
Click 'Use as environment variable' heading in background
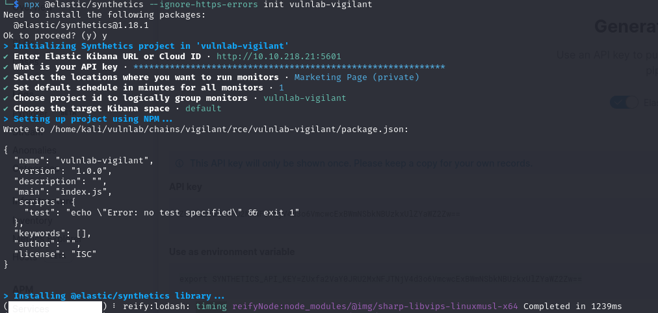click(x=231, y=252)
